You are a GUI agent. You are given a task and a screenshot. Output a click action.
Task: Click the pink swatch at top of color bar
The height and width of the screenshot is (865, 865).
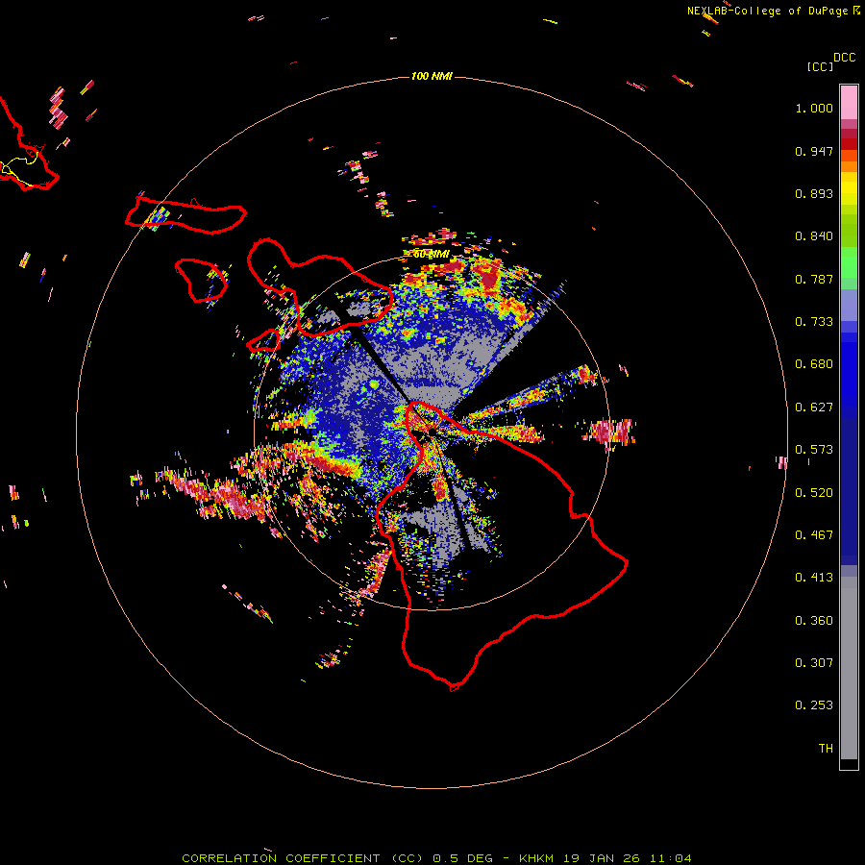click(x=849, y=102)
